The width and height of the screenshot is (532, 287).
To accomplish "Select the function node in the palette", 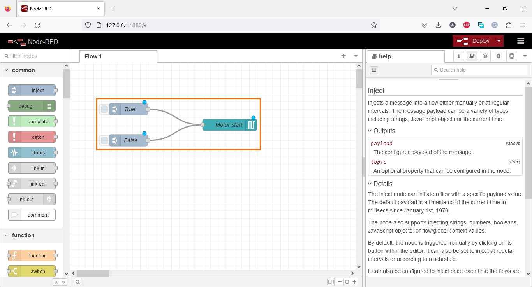I will pos(32,255).
